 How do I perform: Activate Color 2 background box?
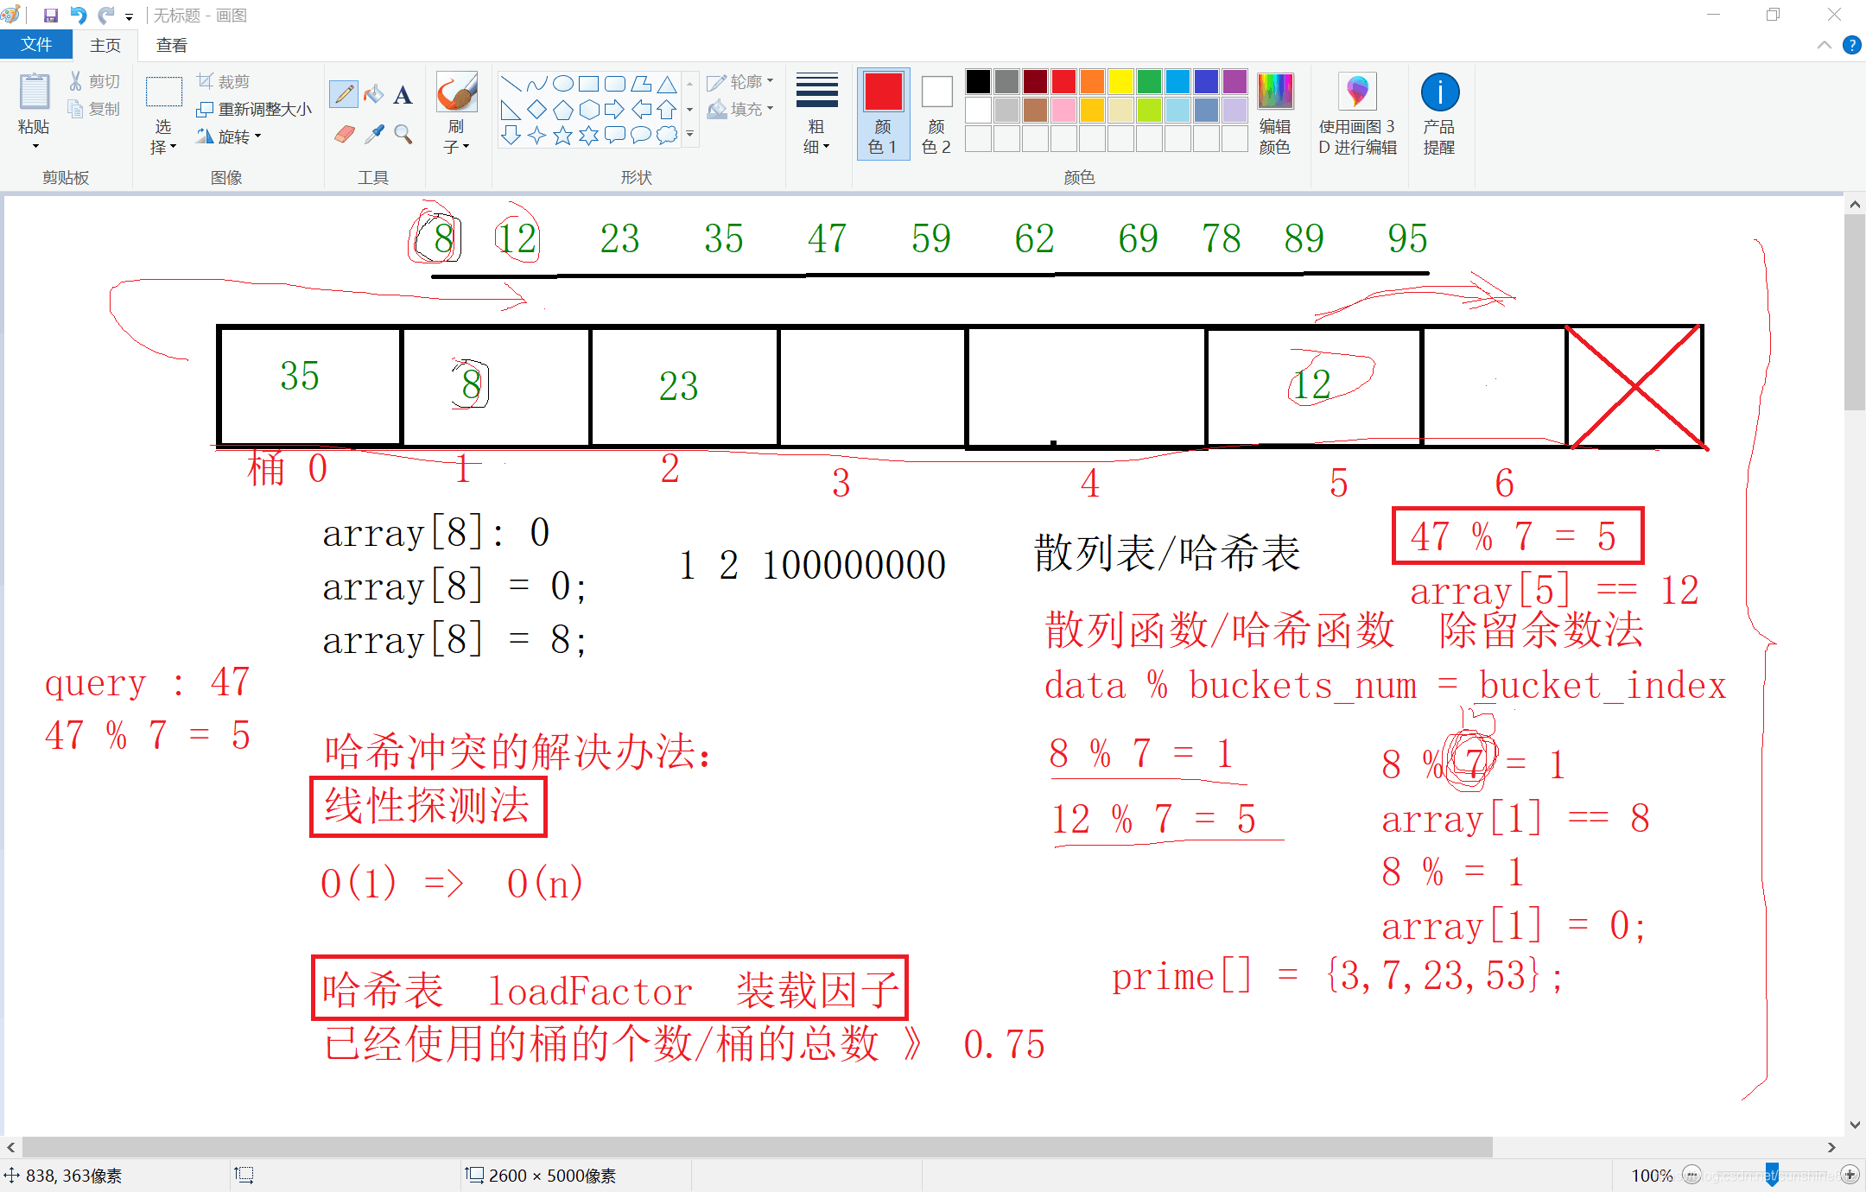point(936,113)
